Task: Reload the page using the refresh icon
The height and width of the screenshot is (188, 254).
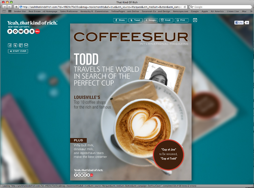Action: [x=184, y=7]
